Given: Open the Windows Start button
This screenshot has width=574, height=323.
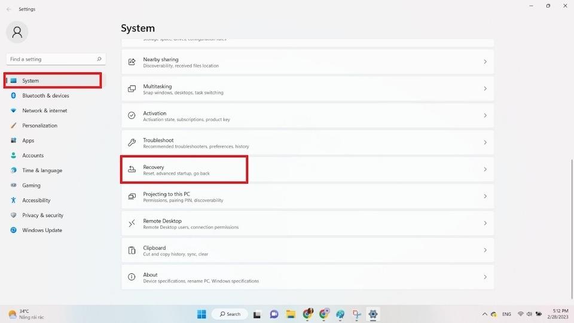Looking at the screenshot, I should [201, 314].
